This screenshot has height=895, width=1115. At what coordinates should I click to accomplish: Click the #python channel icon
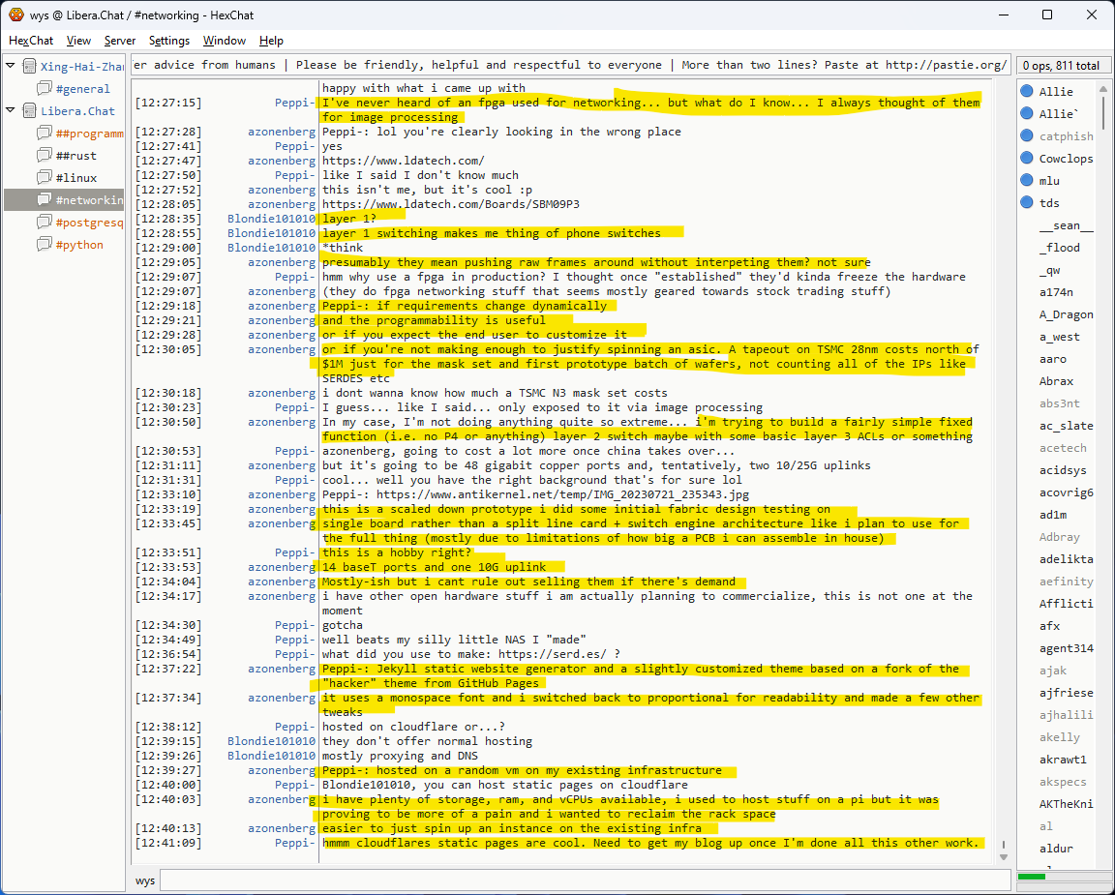point(44,245)
